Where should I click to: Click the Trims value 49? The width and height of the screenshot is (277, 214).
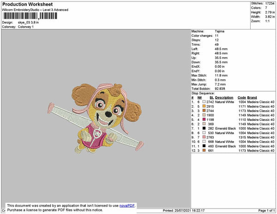point(217,44)
